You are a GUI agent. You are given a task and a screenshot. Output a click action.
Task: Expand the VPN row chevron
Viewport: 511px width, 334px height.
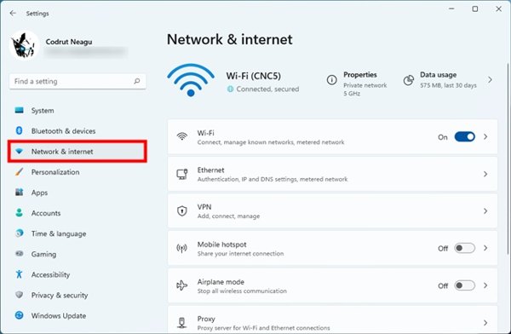[x=485, y=211]
